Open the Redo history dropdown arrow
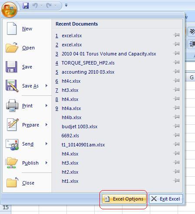This screenshot has width=195, height=214. click(55, 6)
